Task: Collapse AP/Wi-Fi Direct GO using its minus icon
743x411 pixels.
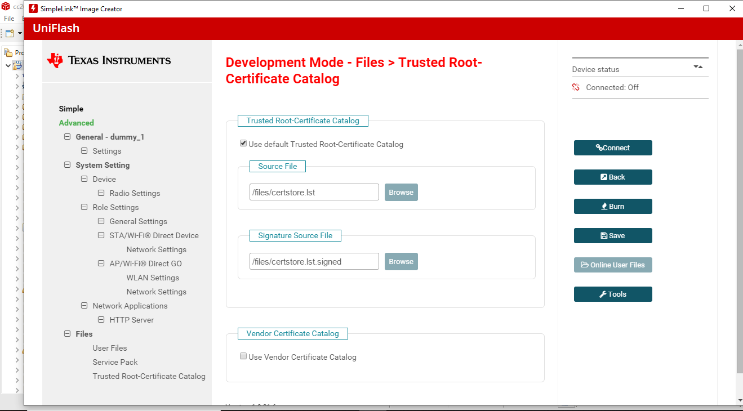Action: tap(101, 263)
